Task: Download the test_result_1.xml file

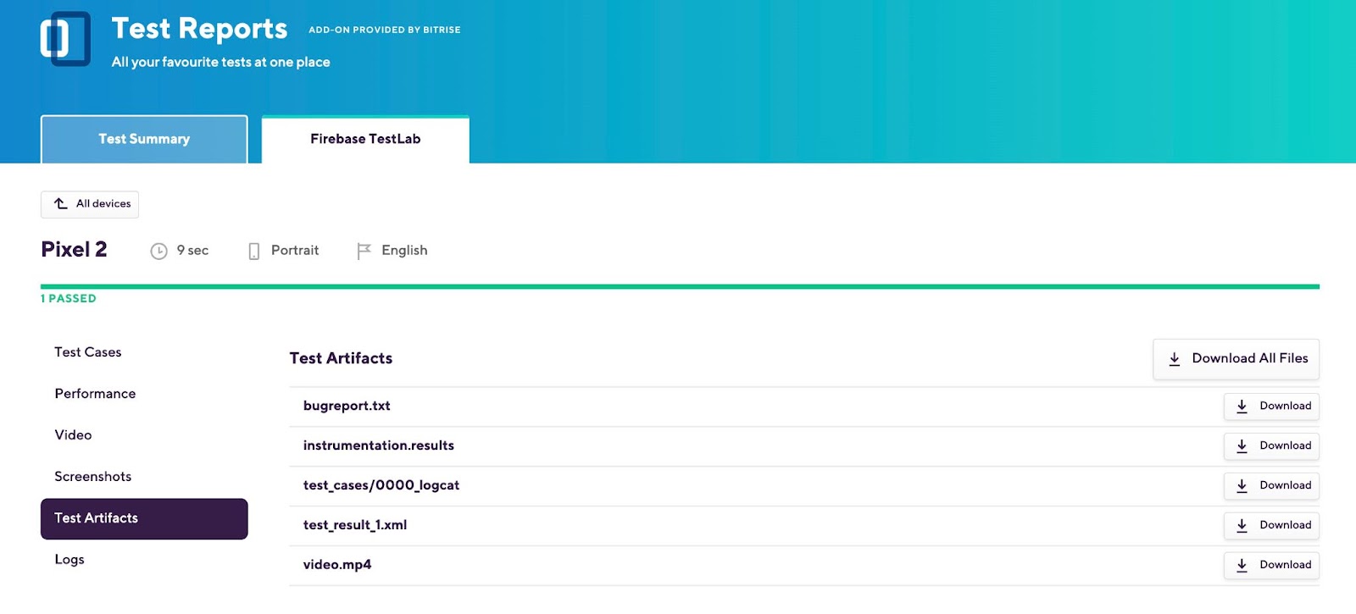Action: point(1271,526)
